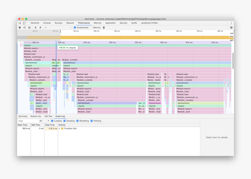This screenshot has width=251, height=179.
Task: Click the trash can collect garbage icon
Action: pos(104,28)
